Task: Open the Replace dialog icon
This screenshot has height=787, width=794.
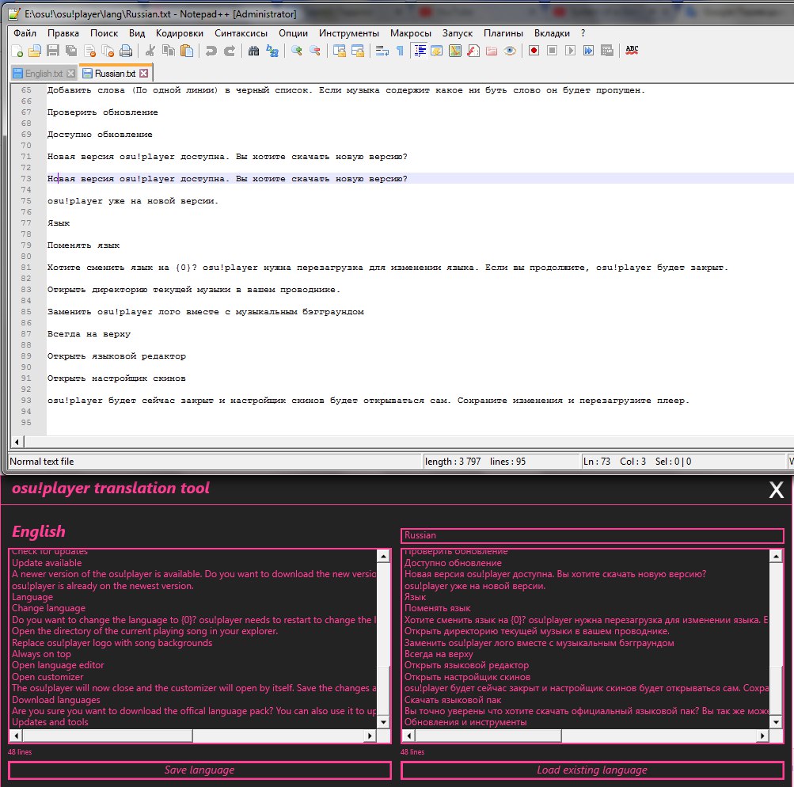Action: pyautogui.click(x=272, y=51)
